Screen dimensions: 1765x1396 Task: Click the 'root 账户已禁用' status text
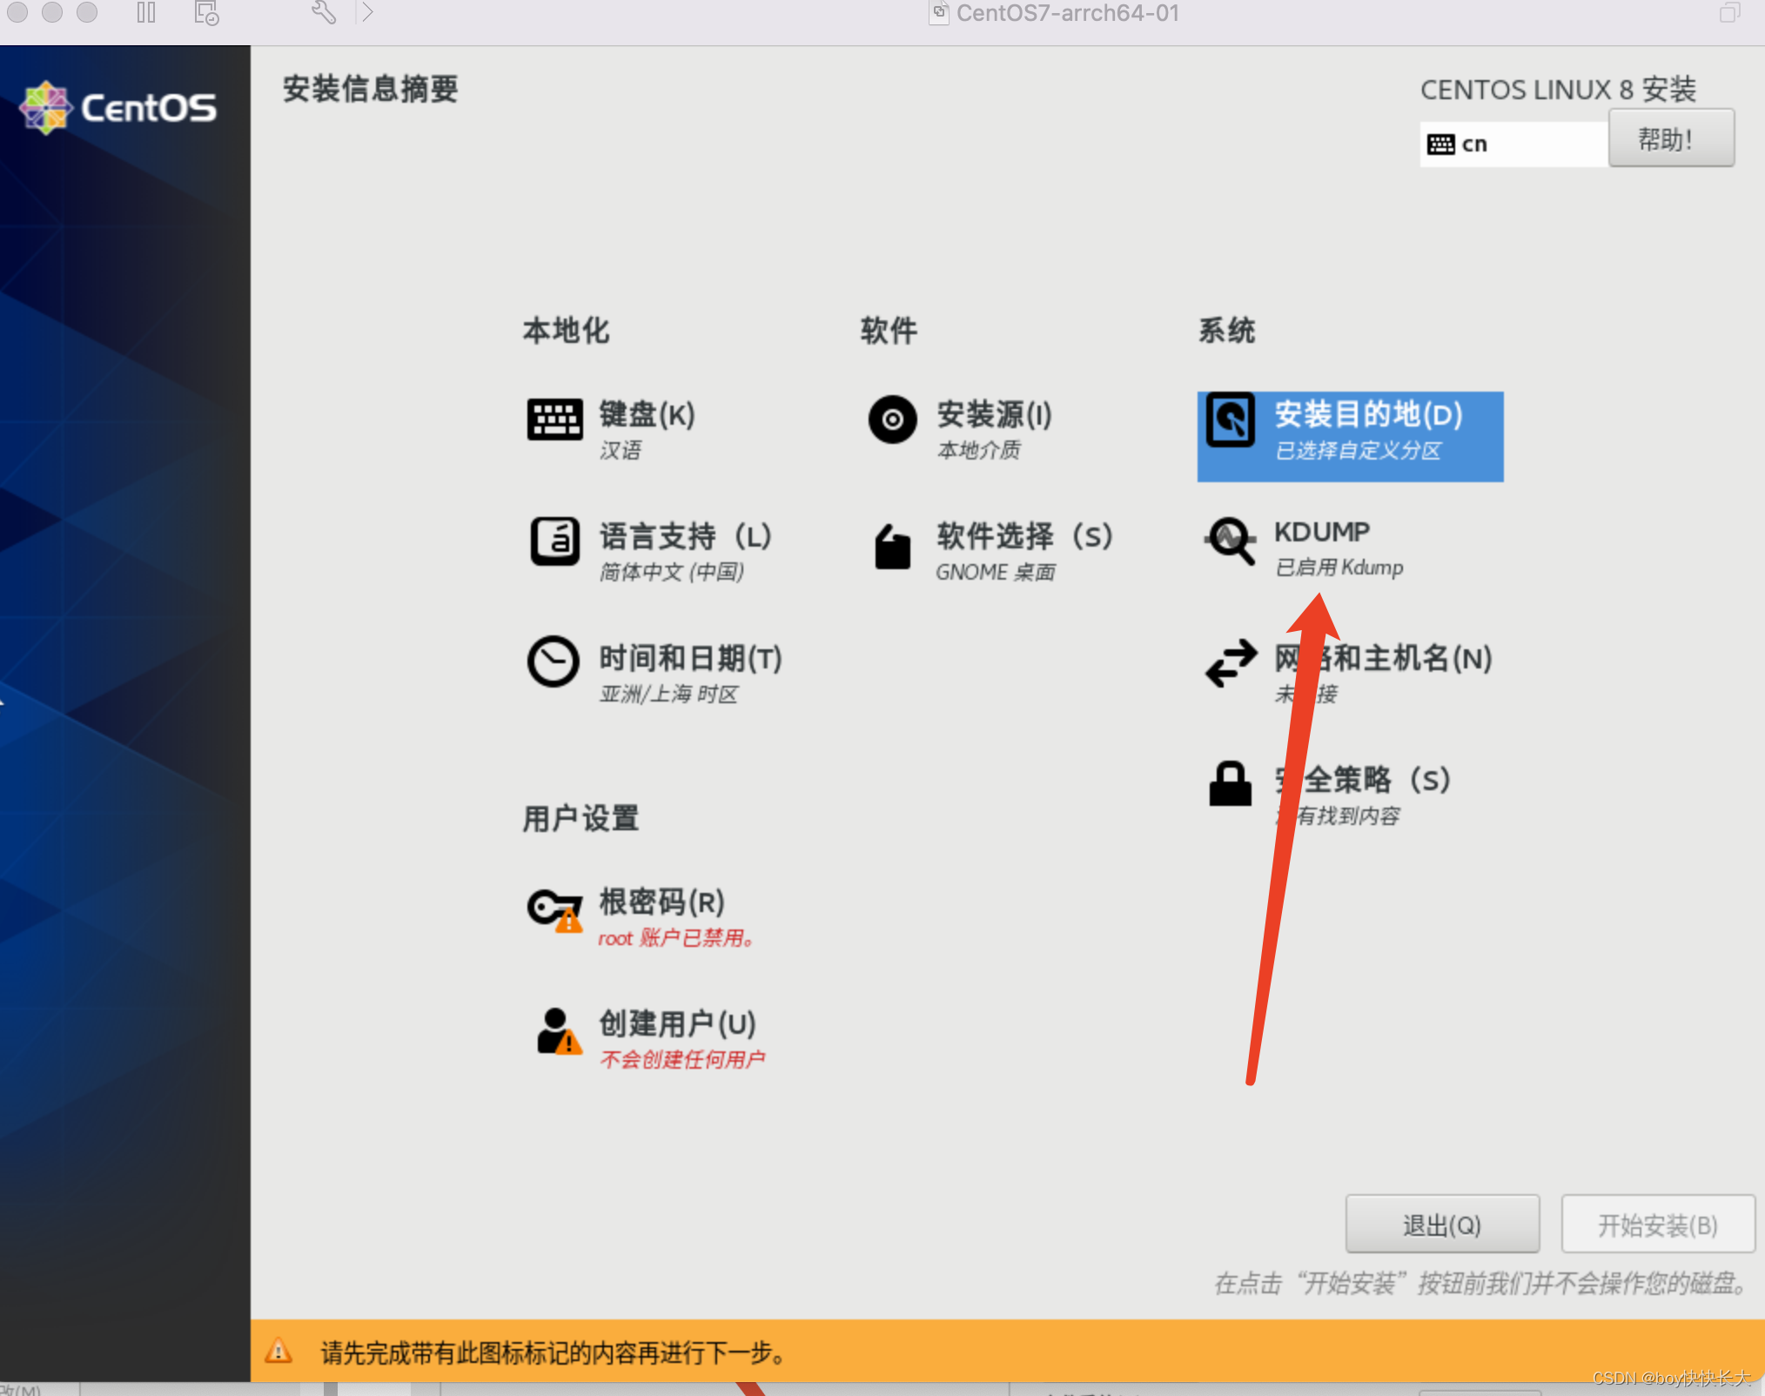coord(676,937)
